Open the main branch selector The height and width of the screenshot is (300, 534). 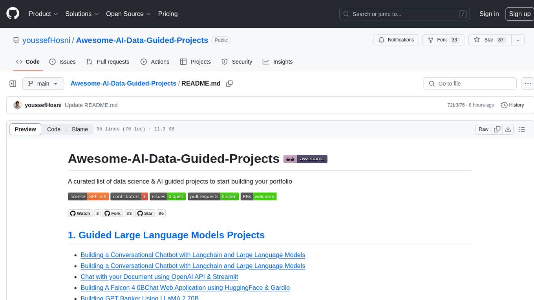point(43,84)
